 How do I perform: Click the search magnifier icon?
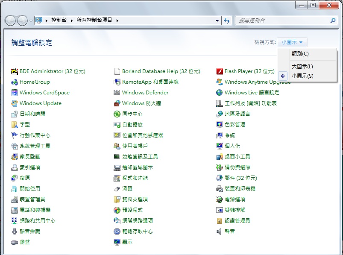(x=333, y=21)
